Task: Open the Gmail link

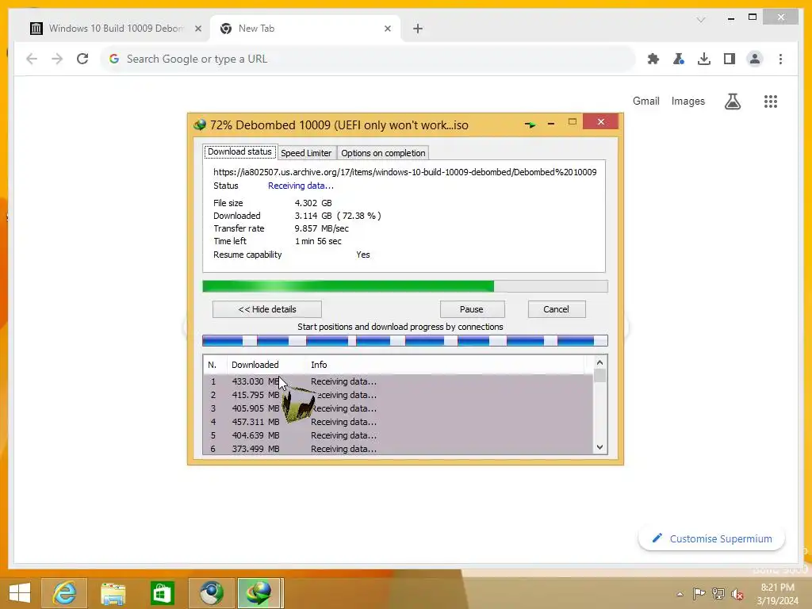Action: point(645,101)
